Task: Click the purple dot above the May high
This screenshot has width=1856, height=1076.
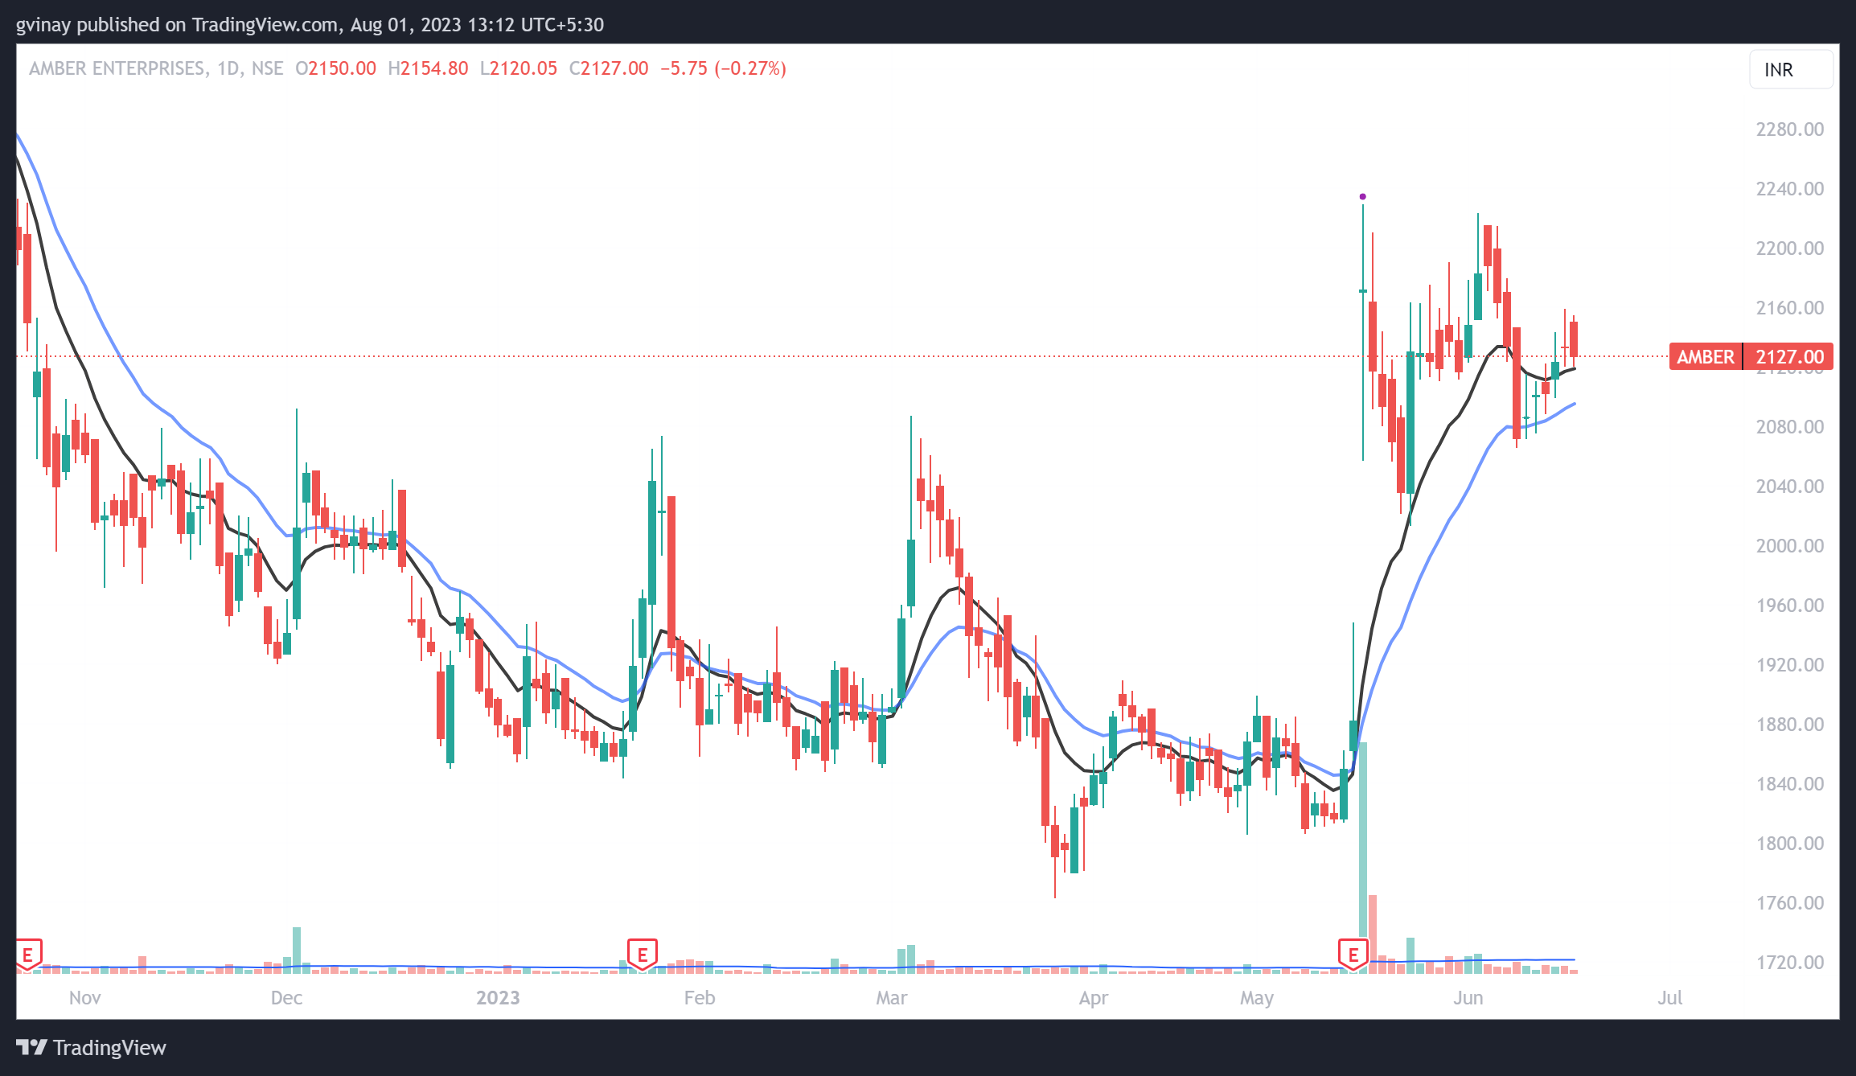Action: coord(1362,196)
